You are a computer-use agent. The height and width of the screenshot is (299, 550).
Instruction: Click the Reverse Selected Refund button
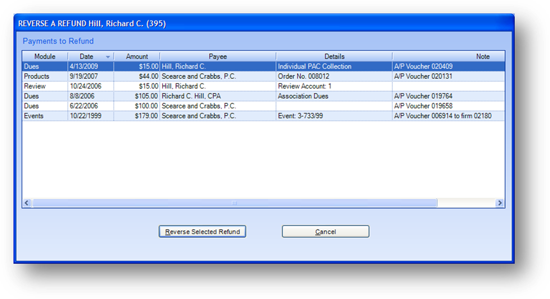pos(202,232)
